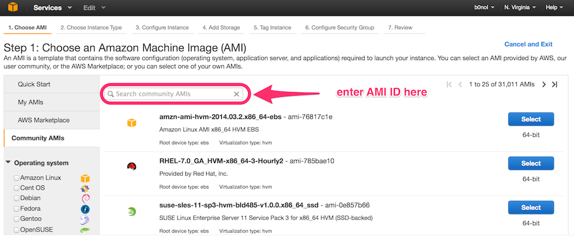Viewport: 574px width, 242px height.
Task: Click the Fedora filter icon
Action: [x=85, y=209]
